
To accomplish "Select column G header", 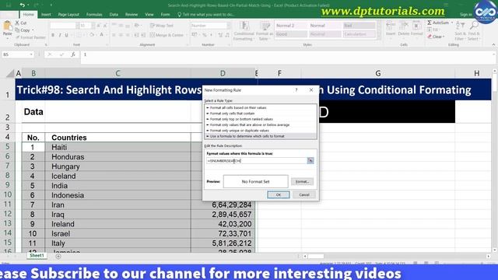I will pos(378,73).
